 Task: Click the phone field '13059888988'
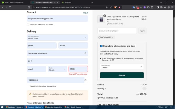click(x=57, y=80)
